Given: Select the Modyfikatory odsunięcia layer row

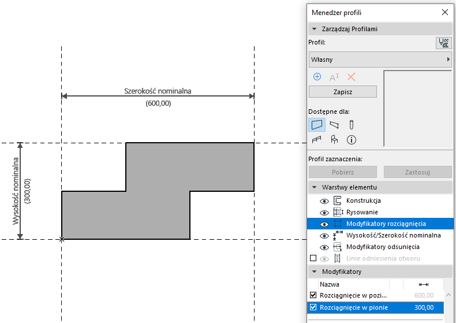Looking at the screenshot, I should click(x=380, y=247).
